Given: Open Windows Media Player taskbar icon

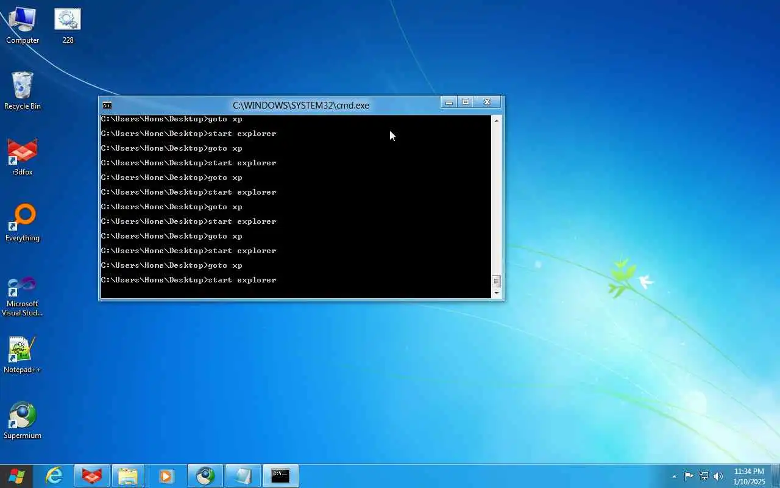Looking at the screenshot, I should (166, 476).
